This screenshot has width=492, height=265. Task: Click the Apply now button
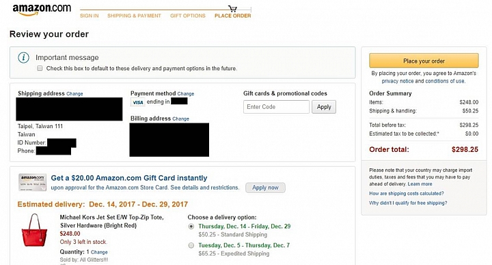click(x=265, y=188)
